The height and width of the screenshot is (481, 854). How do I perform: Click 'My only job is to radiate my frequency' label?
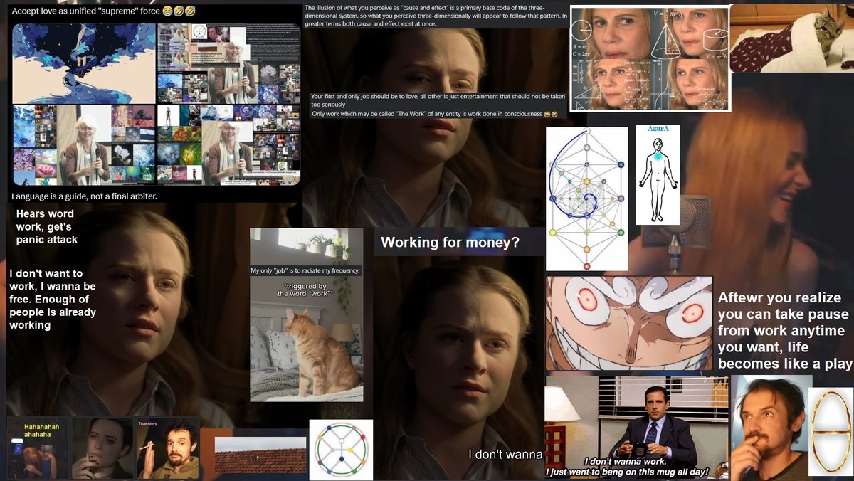(306, 270)
